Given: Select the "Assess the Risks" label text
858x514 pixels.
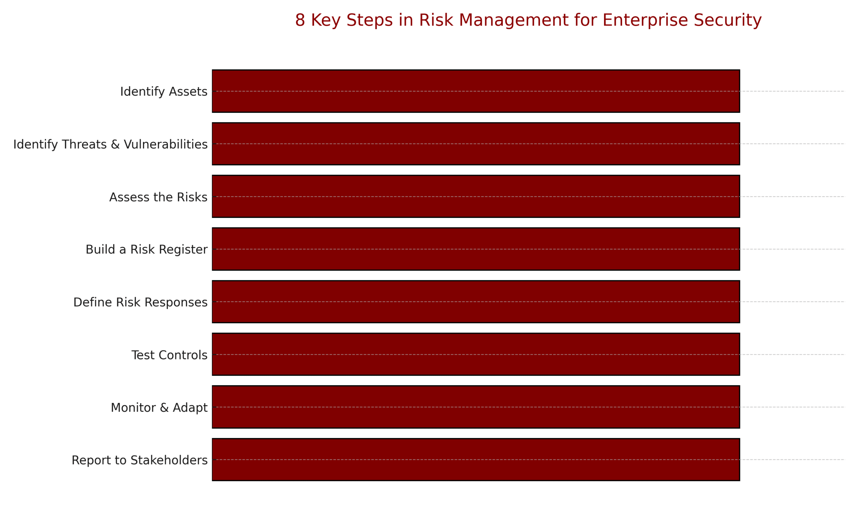Looking at the screenshot, I should point(158,197).
